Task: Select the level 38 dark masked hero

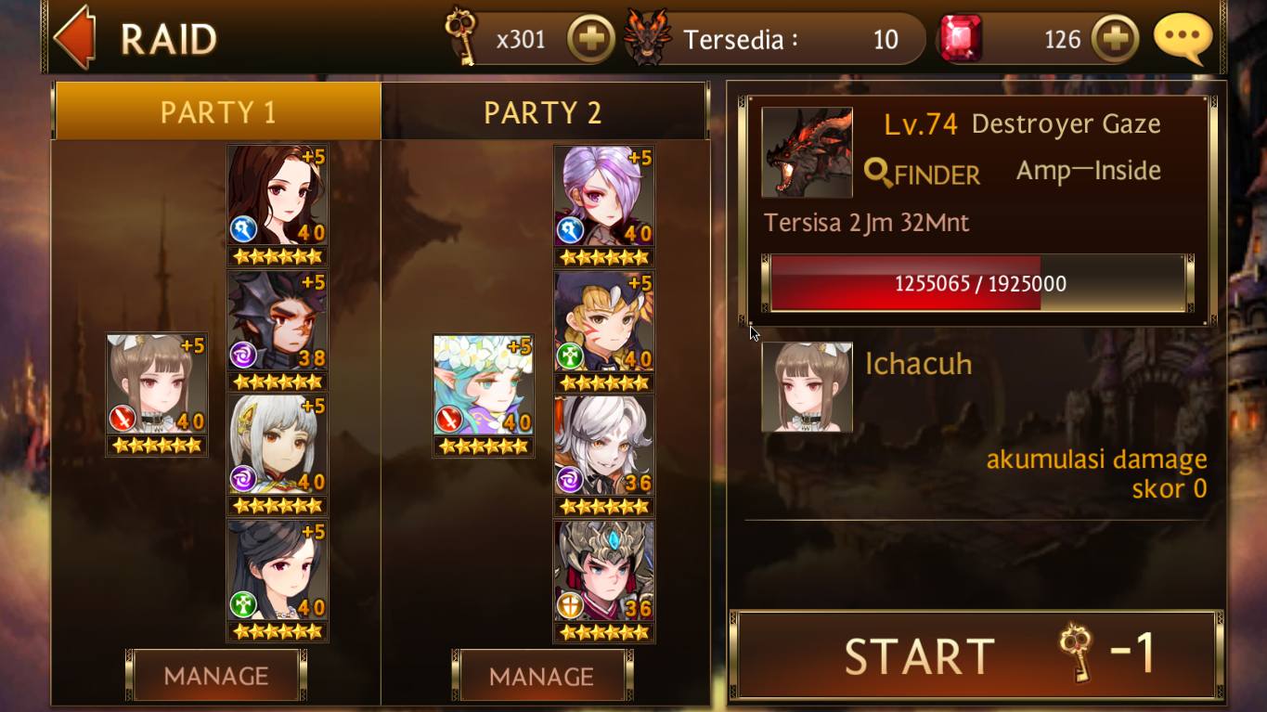Action: (277, 330)
